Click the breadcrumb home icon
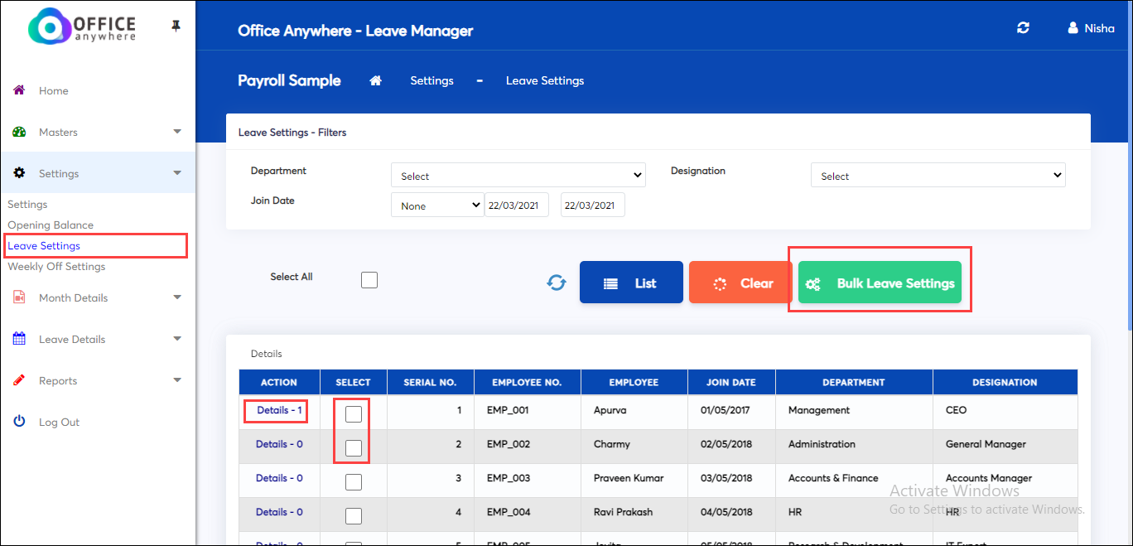The width and height of the screenshot is (1133, 546). click(x=375, y=80)
